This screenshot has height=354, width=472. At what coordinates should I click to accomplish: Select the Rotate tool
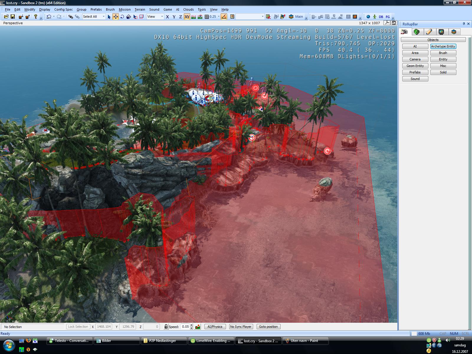[x=122, y=17]
